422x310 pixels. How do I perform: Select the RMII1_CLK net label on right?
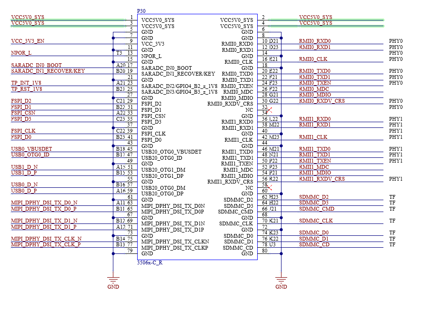pos(313,137)
